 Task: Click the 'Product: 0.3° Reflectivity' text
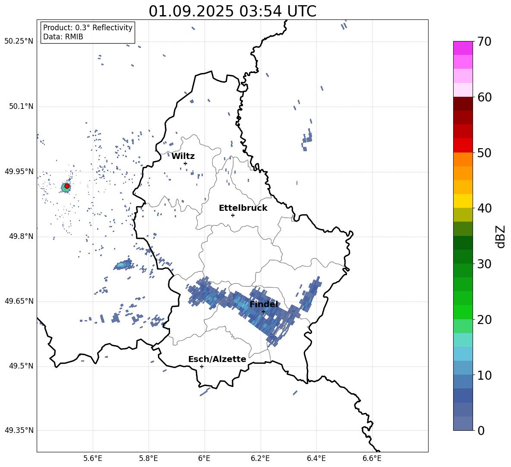(88, 27)
